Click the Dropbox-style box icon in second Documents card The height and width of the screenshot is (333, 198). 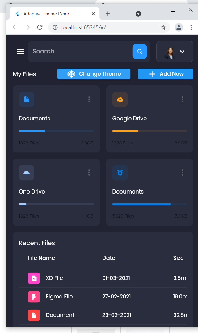click(x=120, y=173)
